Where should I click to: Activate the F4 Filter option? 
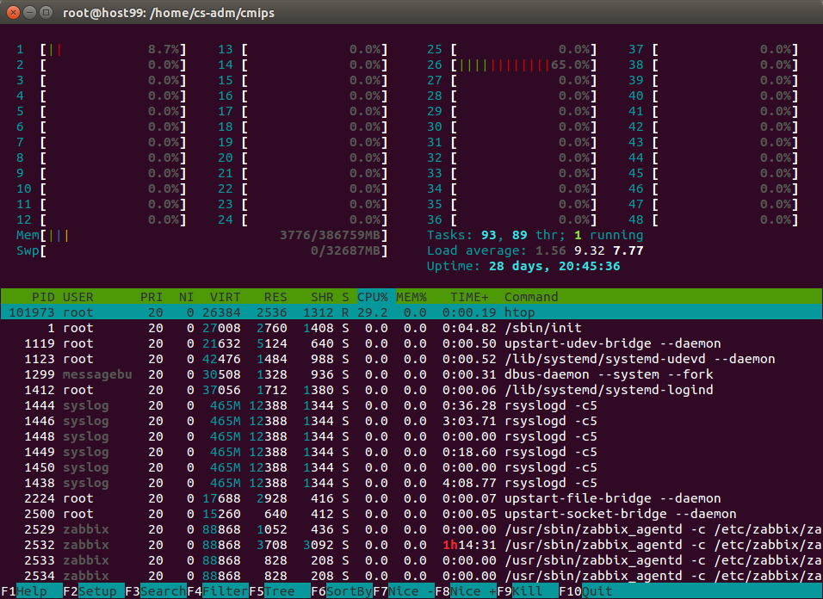(x=217, y=591)
